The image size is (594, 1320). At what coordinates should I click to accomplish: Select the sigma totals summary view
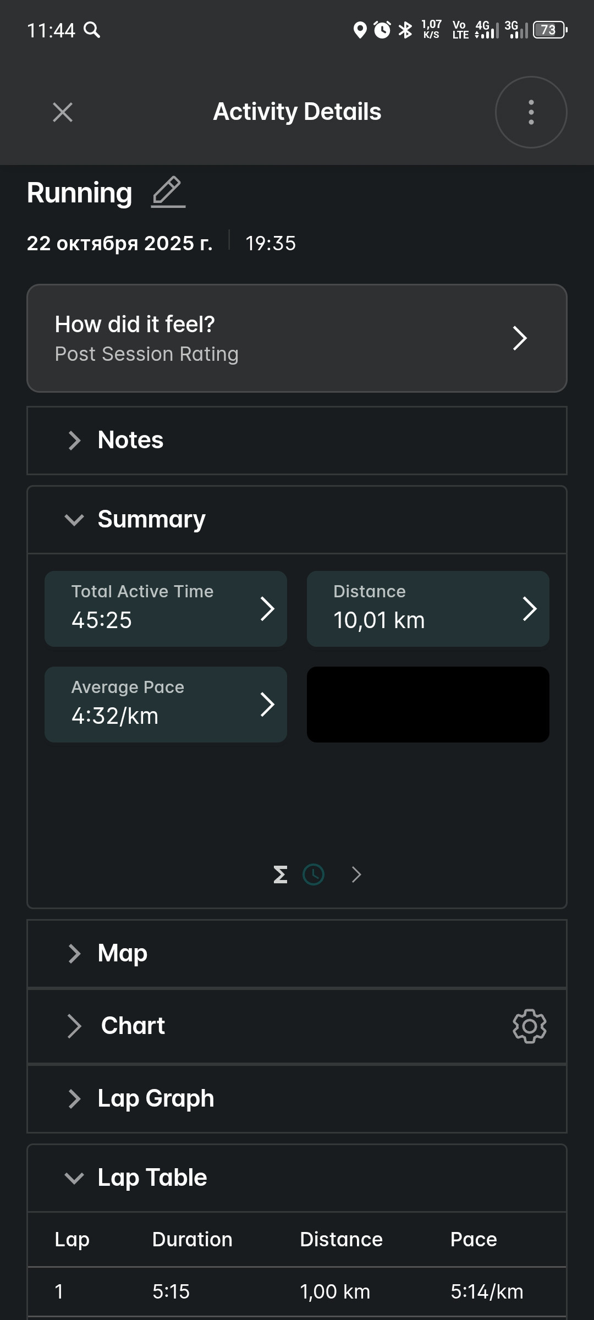pos(280,875)
